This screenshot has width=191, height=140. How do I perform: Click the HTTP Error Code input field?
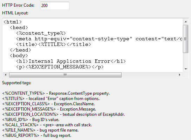coord(55,6)
